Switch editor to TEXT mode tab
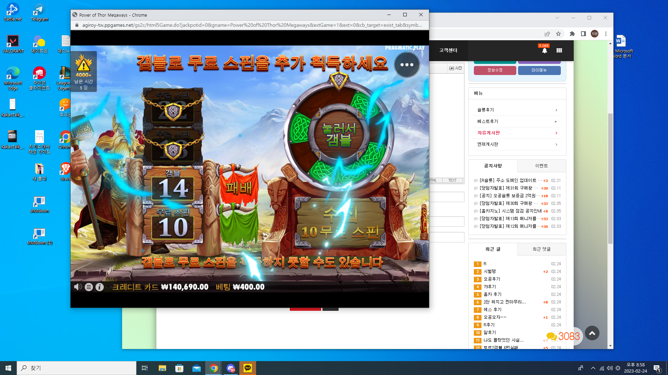 point(452,181)
